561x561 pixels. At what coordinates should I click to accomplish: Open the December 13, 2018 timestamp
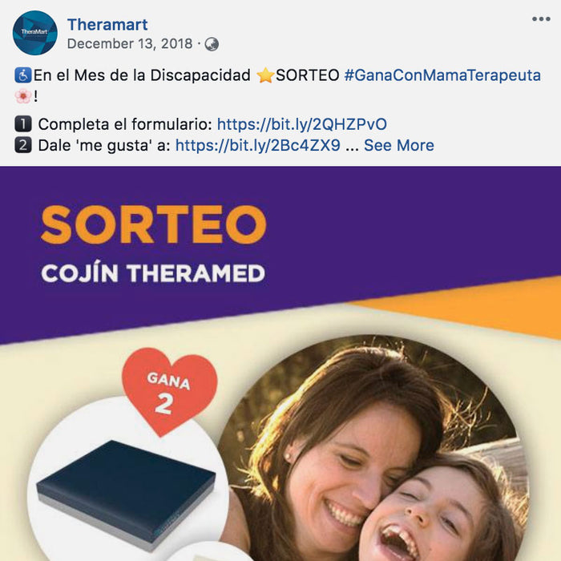pyautogui.click(x=130, y=43)
